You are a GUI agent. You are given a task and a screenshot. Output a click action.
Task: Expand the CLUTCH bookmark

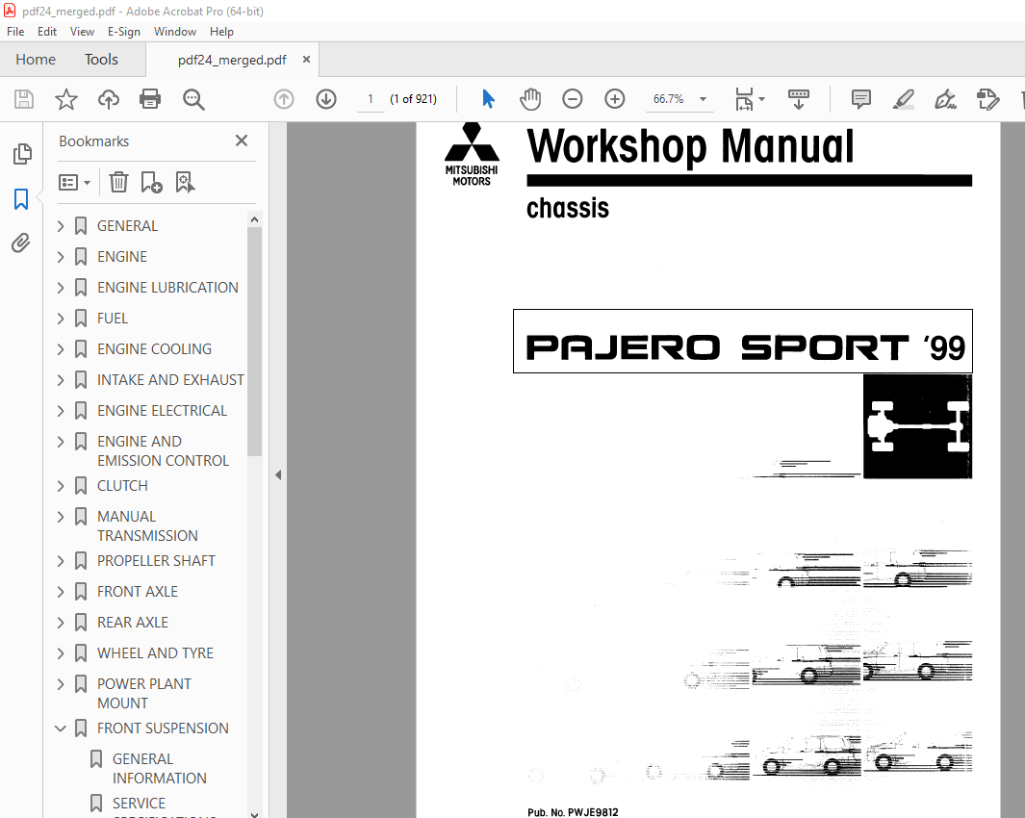click(x=61, y=486)
